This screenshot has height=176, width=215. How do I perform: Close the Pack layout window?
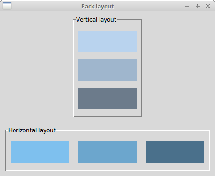tap(208, 6)
